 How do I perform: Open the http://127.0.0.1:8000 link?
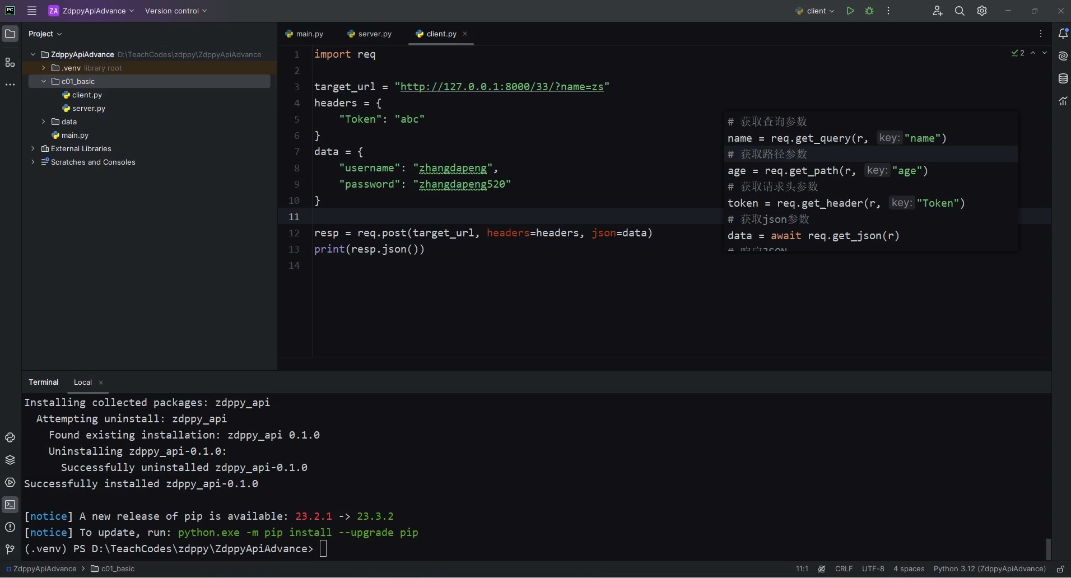502,87
